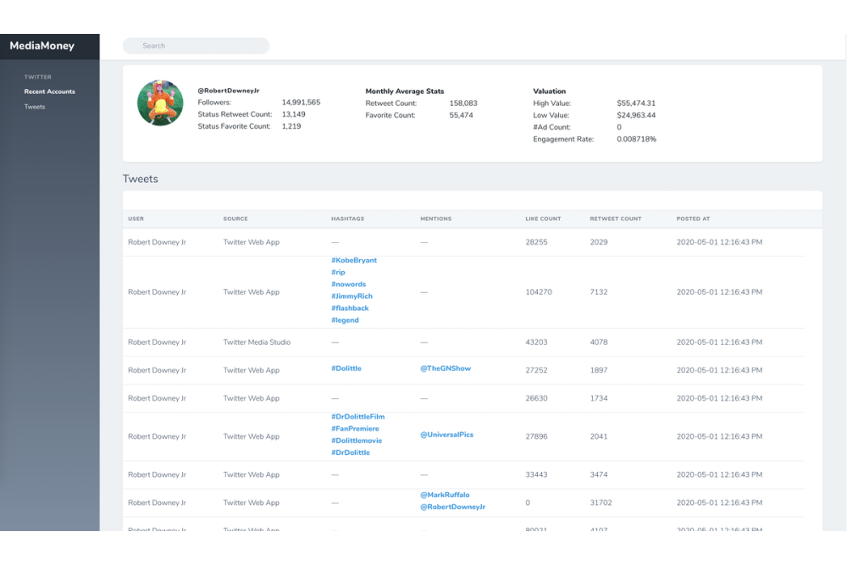Open the @TheGNShow mention
The width and height of the screenshot is (847, 565).
click(446, 368)
